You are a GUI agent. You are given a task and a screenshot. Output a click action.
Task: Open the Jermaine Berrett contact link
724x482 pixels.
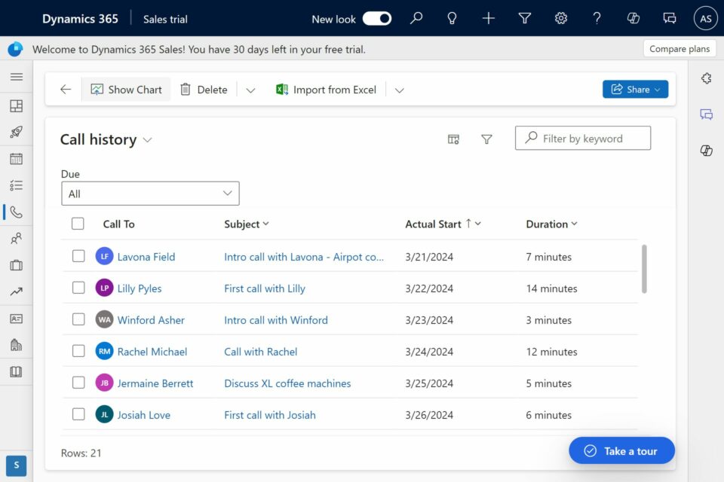coord(155,383)
